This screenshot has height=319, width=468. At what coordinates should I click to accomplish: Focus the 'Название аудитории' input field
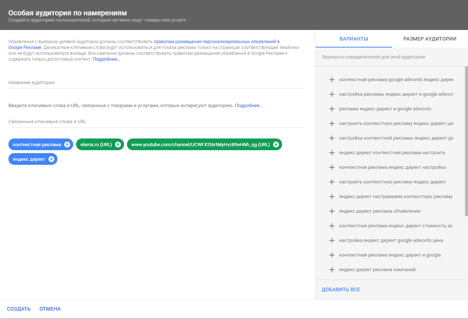click(156, 83)
